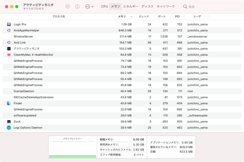The image size is (244, 162).
Task: Select the Avid Link icon
Action: click(x=9, y=42)
